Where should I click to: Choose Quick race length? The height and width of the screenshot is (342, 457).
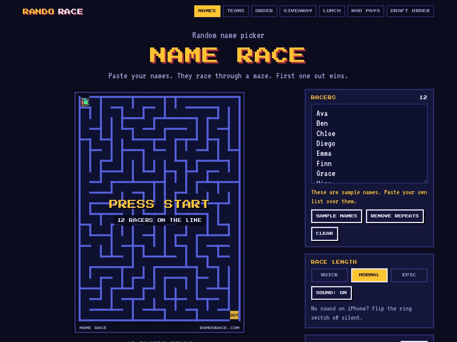(x=329, y=275)
